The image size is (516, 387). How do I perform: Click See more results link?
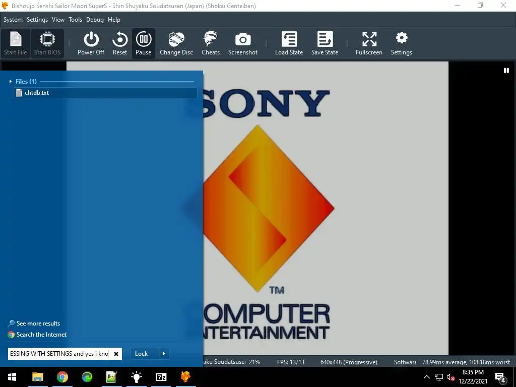tap(38, 324)
